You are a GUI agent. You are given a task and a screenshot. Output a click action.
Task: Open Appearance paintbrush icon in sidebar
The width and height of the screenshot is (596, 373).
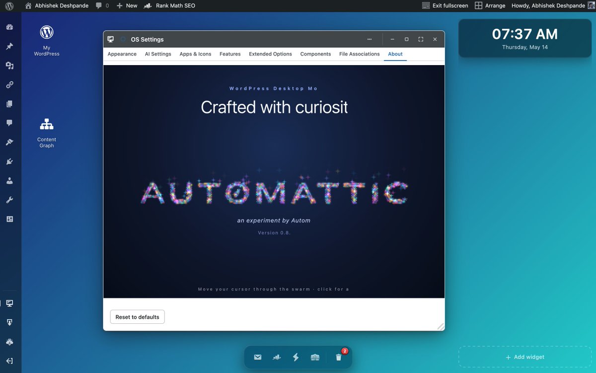(9, 142)
